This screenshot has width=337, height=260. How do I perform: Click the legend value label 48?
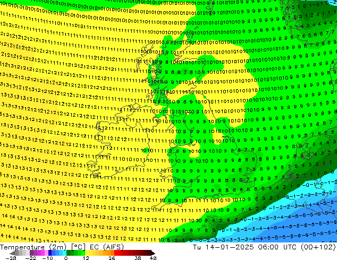[x=153, y=258]
